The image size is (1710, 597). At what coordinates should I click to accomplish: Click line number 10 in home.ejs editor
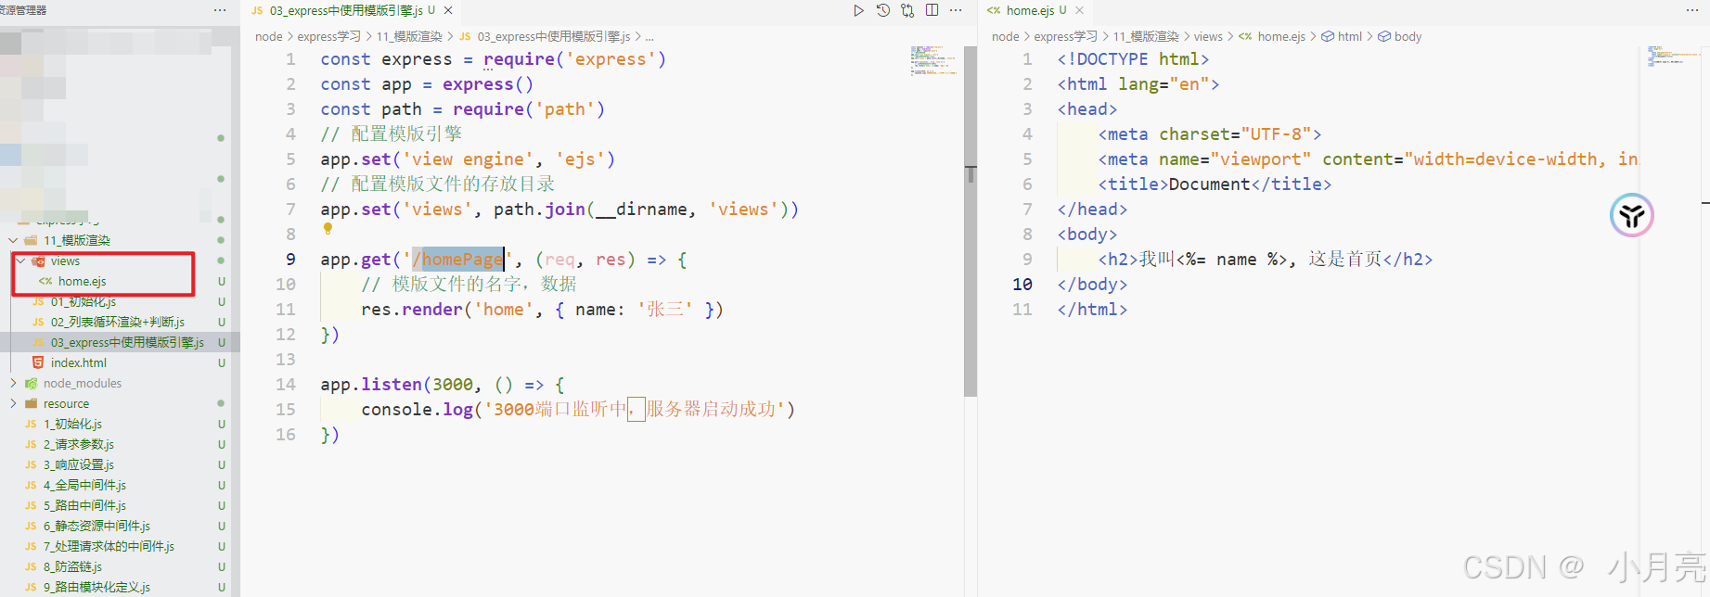[x=1022, y=285]
